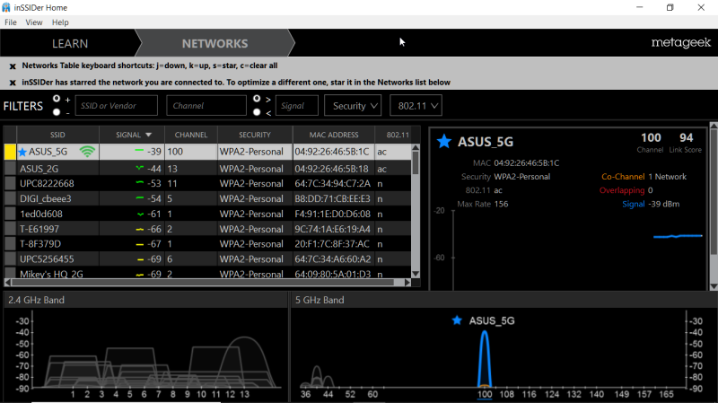Click the yellow color box for ASUS_5G
Viewport: 718px width, 403px height.
[10, 152]
